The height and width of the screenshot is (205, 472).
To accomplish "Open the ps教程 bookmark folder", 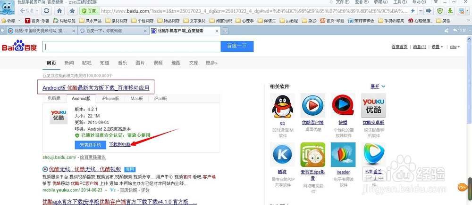I will tap(289, 21).
